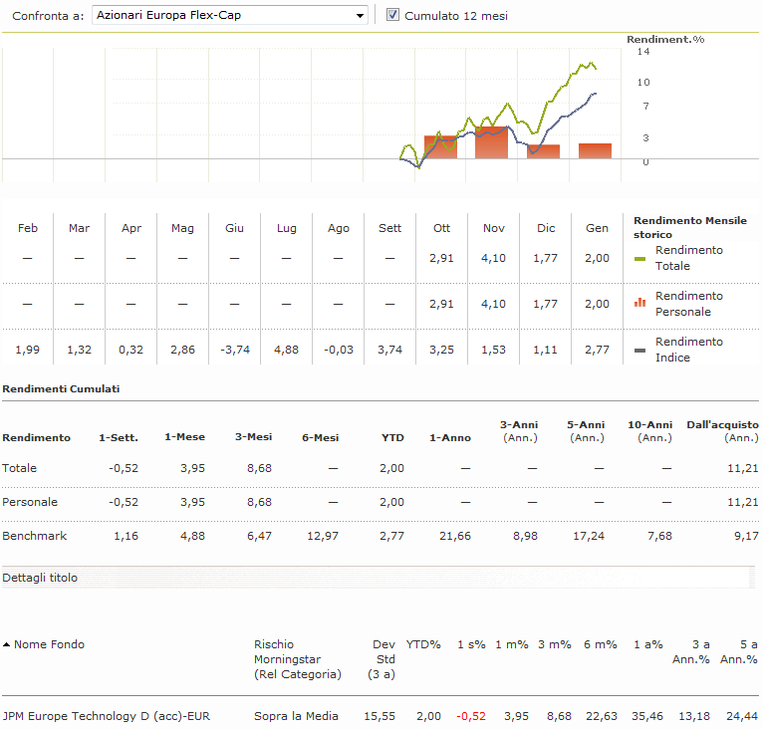This screenshot has height=729, width=762.
Task: Click the Personale row label
Action: pyautogui.click(x=30, y=502)
